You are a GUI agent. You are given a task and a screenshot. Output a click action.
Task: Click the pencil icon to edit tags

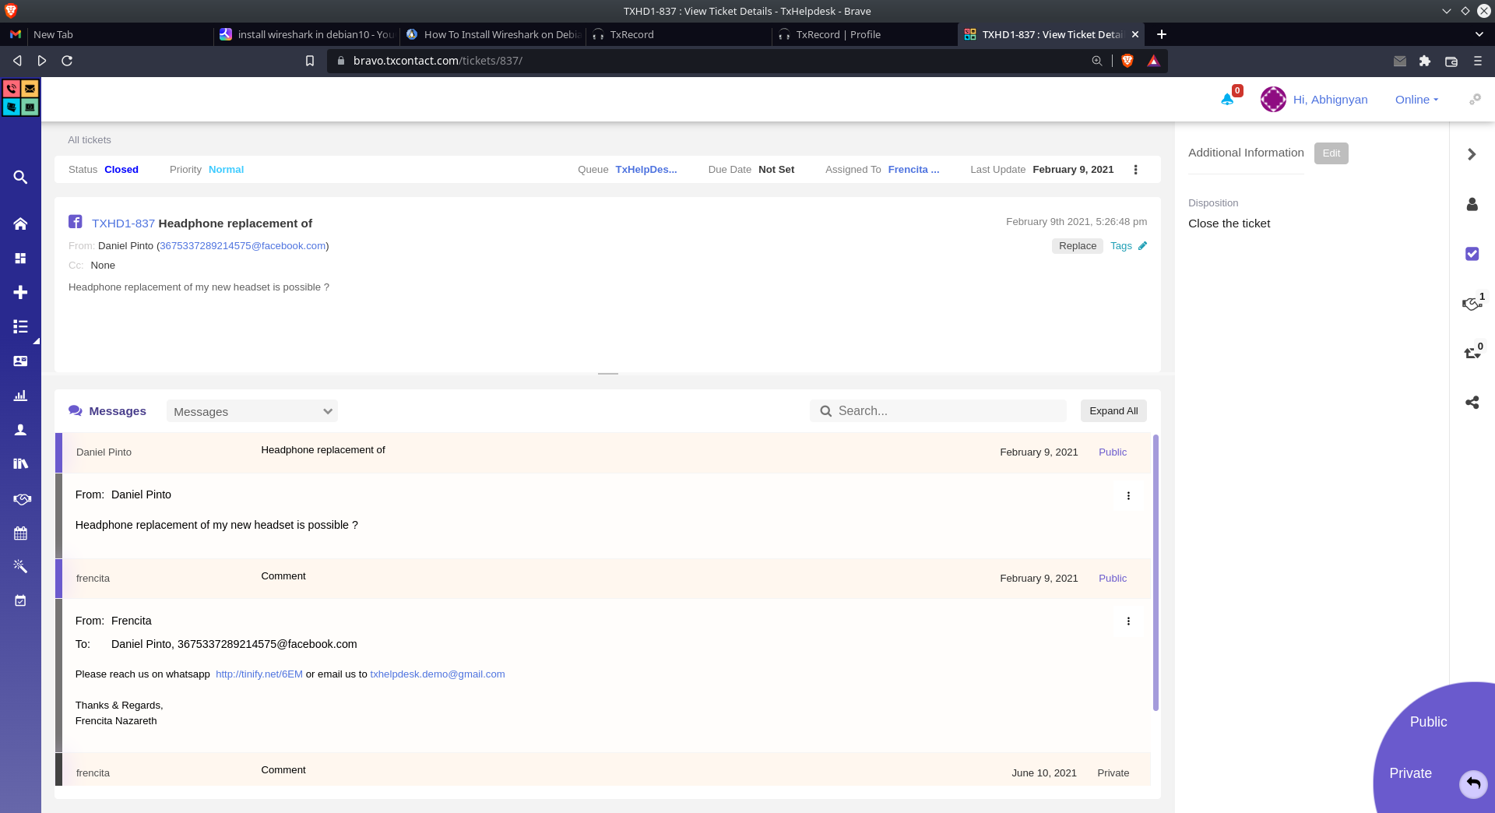pos(1142,246)
